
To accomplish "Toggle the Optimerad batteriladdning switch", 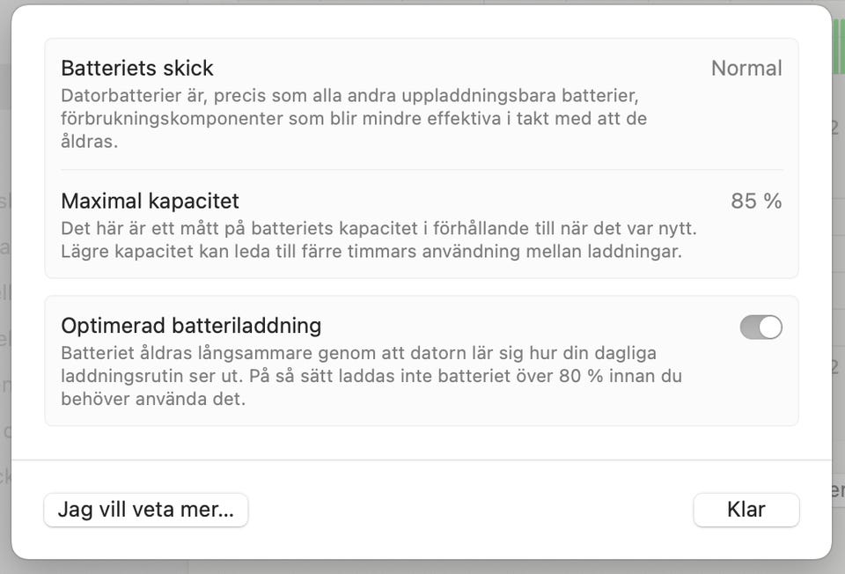I will pos(760,327).
